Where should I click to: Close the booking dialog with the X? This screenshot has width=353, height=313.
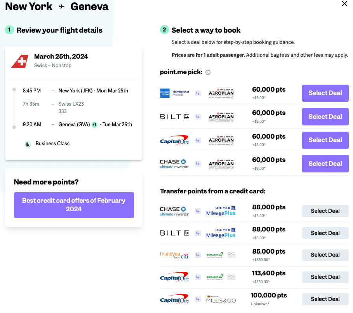(344, 3)
